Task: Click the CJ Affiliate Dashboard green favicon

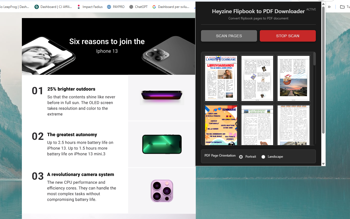Action: [36, 7]
